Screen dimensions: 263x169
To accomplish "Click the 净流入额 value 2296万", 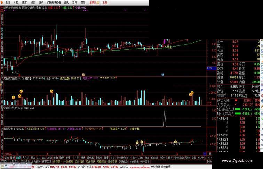I will point(248,101).
